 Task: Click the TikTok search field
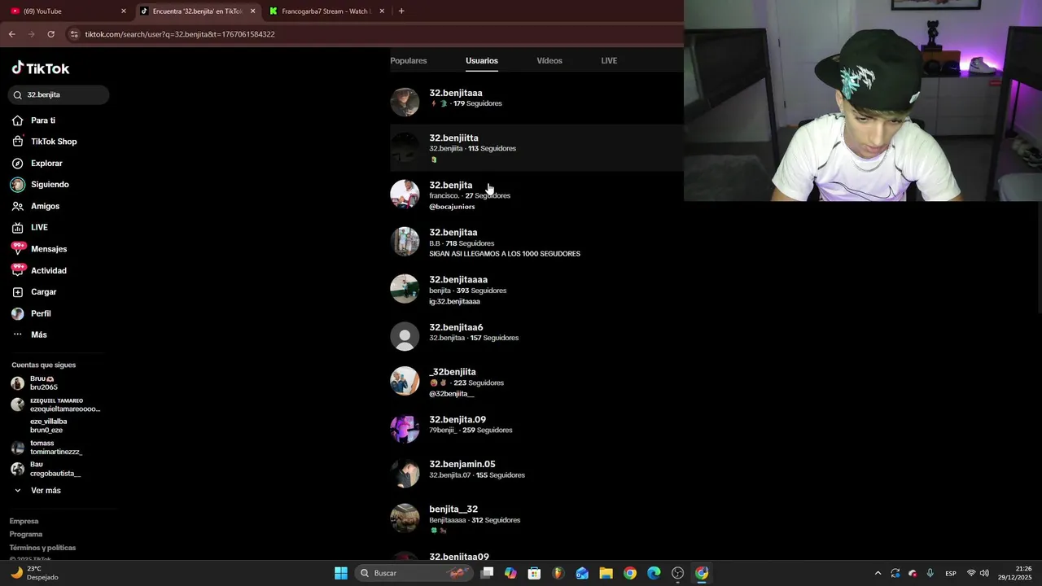59,95
